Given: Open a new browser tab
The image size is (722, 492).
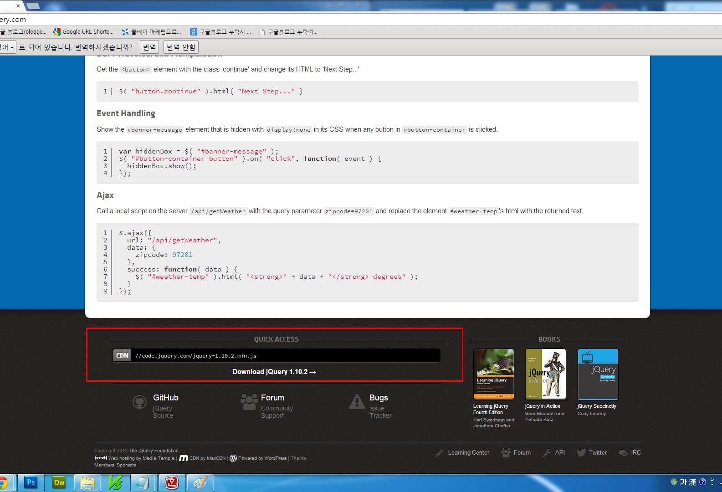Looking at the screenshot, I should click(x=34, y=6).
